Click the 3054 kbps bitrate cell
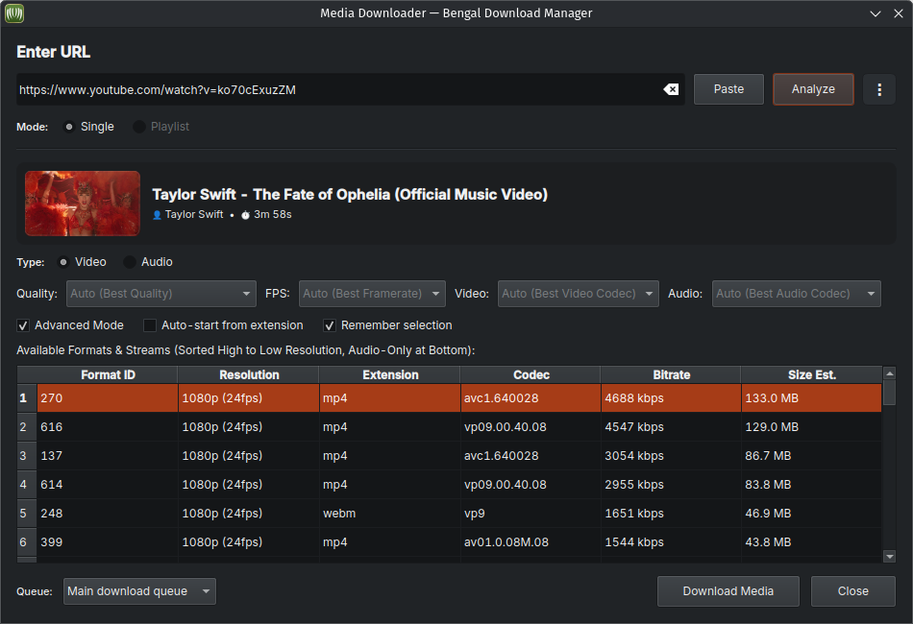Image resolution: width=913 pixels, height=624 pixels. tap(672, 456)
